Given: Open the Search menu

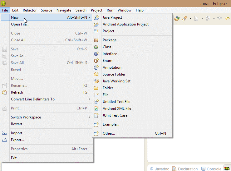Looking at the screenshot, I should tap(81, 10).
